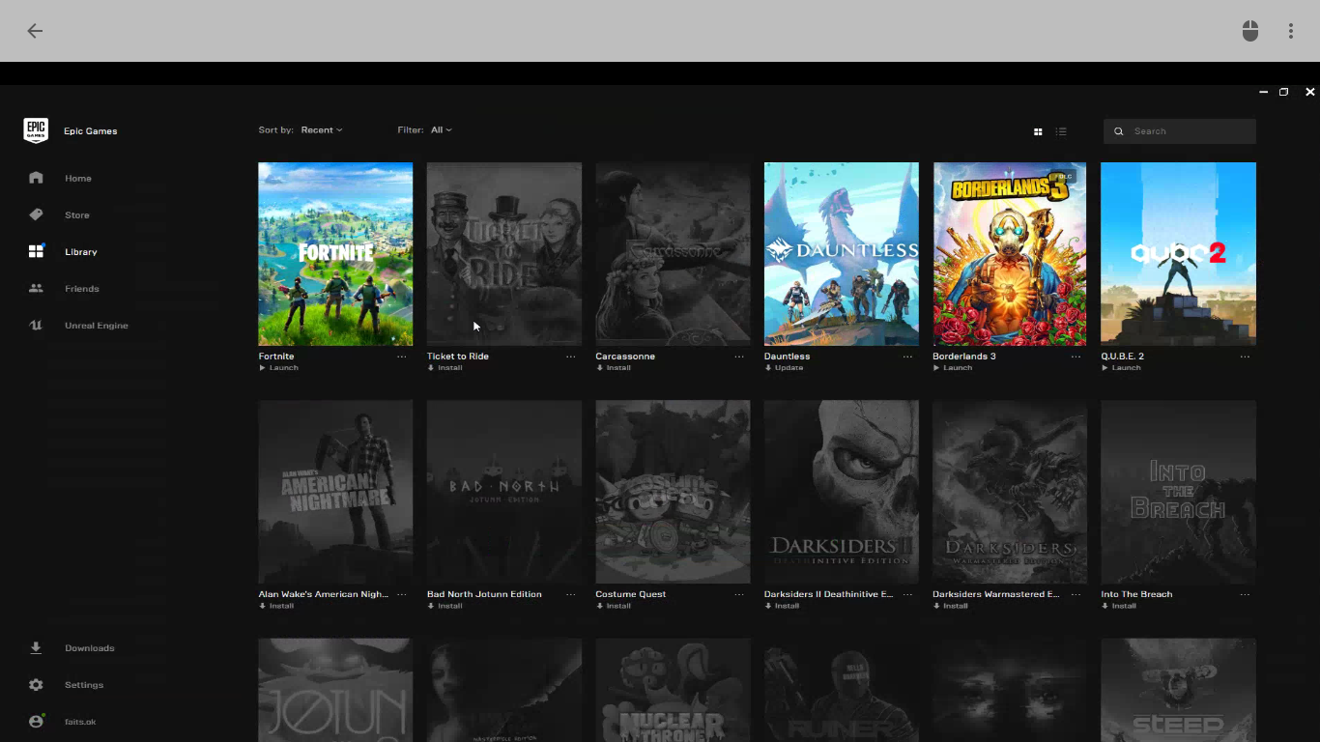Open Bad North Jotunn Edition options menu
Viewport: 1320px width, 742px height.
(571, 594)
